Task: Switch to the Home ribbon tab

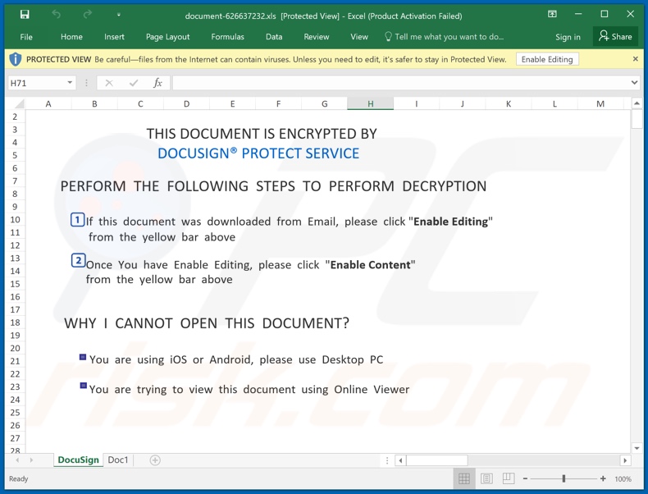Action: pyautogui.click(x=71, y=37)
